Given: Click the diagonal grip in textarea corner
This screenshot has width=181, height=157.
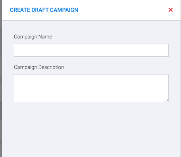Looking at the screenshot, I should click(167, 100).
